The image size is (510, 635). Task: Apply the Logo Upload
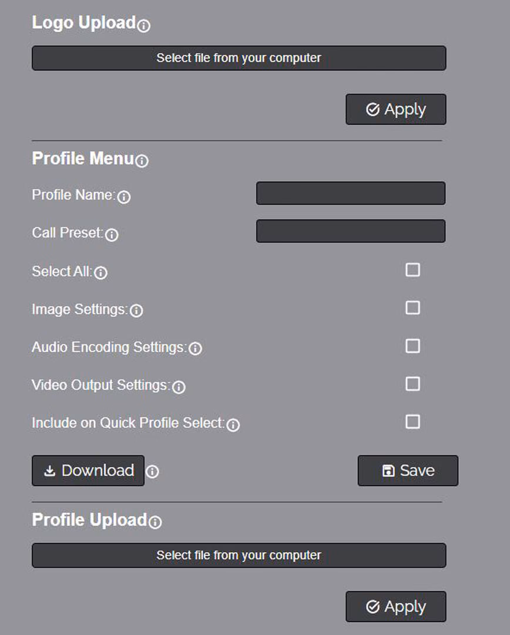396,109
